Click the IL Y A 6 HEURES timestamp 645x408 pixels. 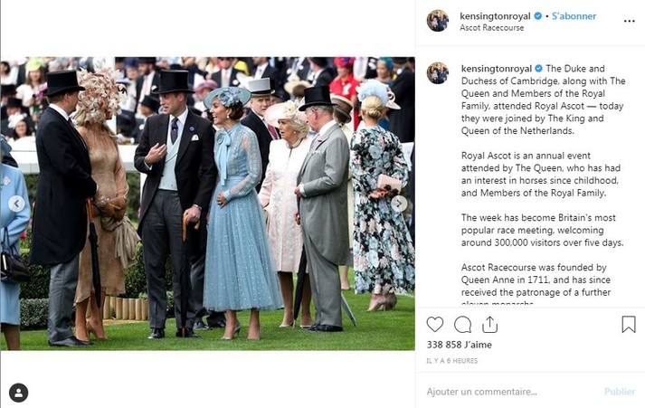tap(452, 361)
